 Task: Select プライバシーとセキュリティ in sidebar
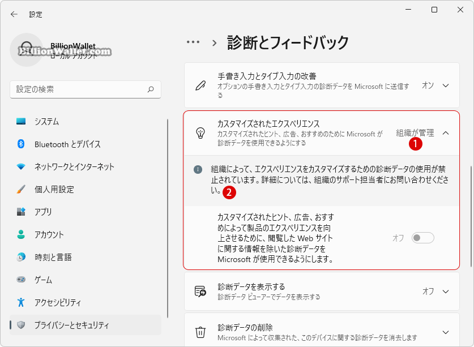[86, 325]
